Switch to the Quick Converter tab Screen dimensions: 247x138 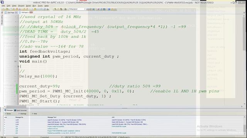click(20, 110)
